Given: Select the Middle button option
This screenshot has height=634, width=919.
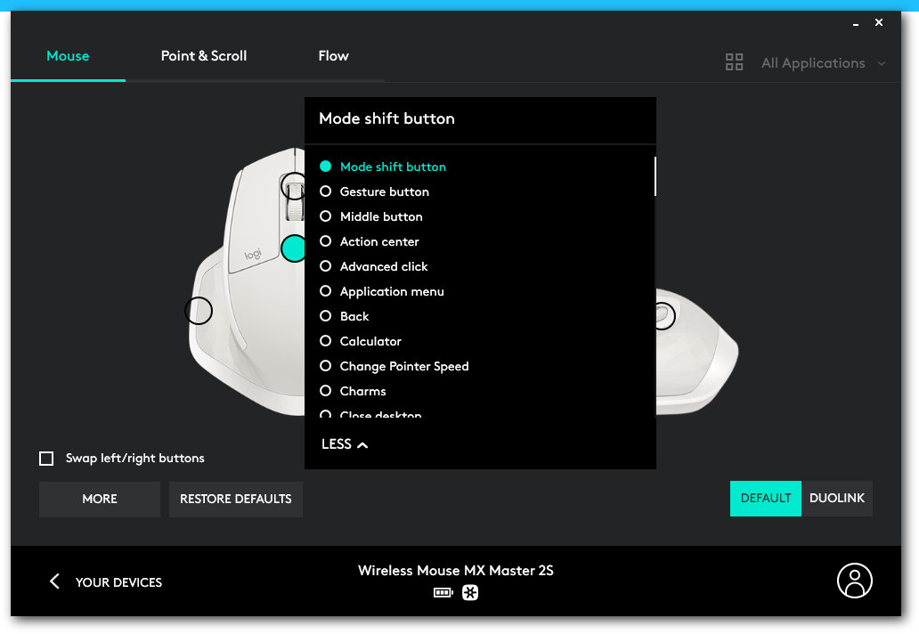Looking at the screenshot, I should tap(371, 216).
